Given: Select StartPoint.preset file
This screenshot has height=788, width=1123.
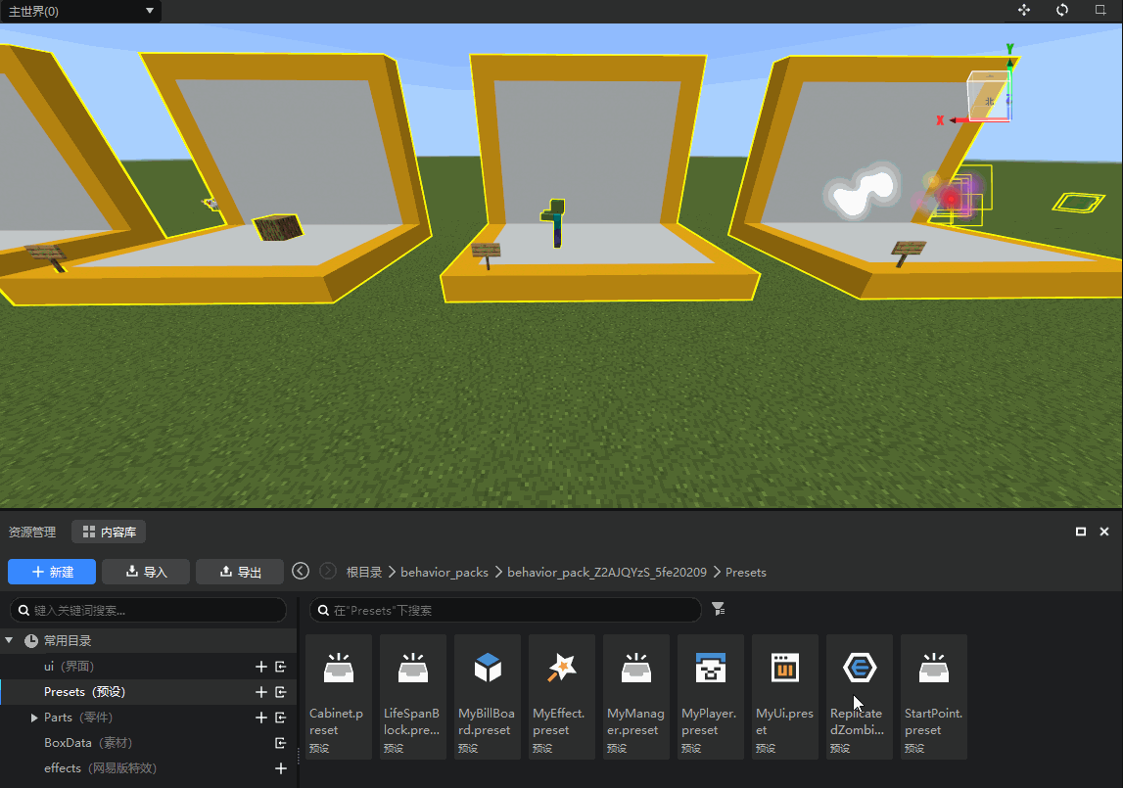Looking at the screenshot, I should pyautogui.click(x=934, y=696).
